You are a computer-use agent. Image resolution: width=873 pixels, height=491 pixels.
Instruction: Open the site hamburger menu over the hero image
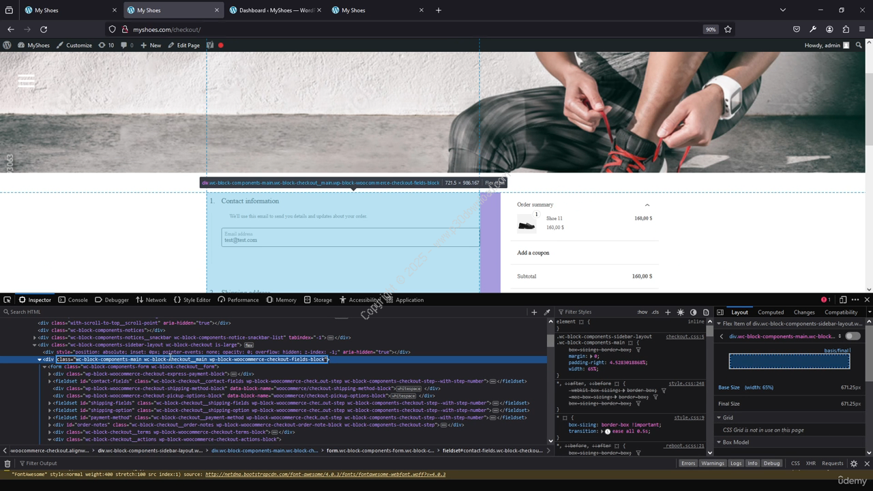click(26, 81)
